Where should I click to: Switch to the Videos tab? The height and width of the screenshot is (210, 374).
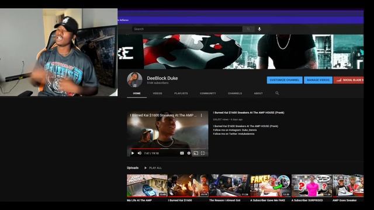click(x=157, y=93)
